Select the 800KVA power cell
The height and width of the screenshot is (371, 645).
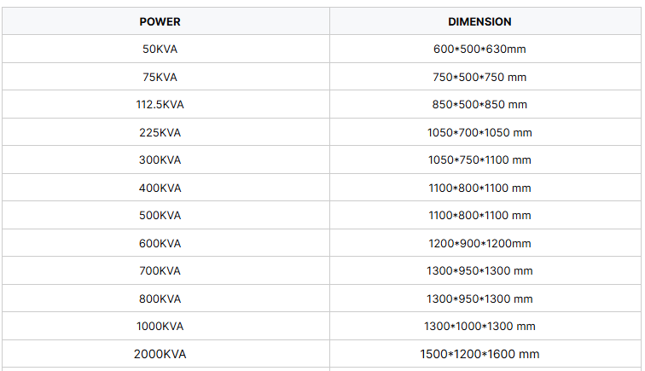[160, 299]
